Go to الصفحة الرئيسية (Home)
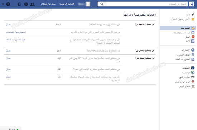The height and width of the screenshot is (130, 197). [x=67, y=4]
